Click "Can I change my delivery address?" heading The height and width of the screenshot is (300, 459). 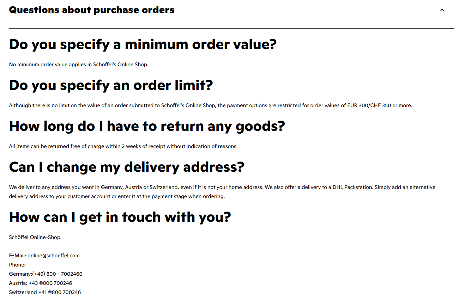pyautogui.click(x=126, y=167)
